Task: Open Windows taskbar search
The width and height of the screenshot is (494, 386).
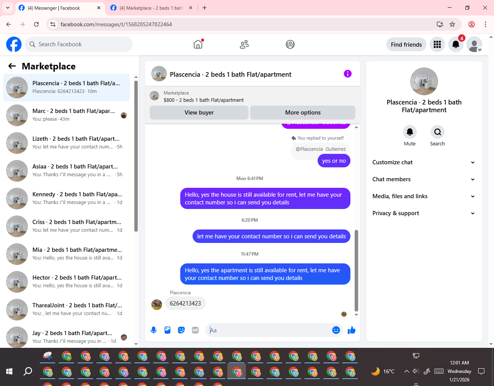Action: point(28,371)
